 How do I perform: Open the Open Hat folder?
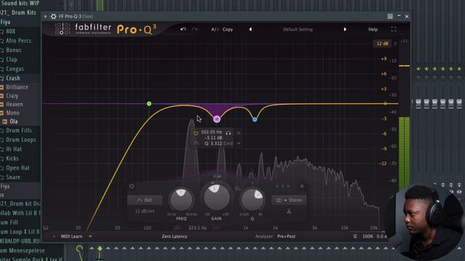pyautogui.click(x=17, y=167)
